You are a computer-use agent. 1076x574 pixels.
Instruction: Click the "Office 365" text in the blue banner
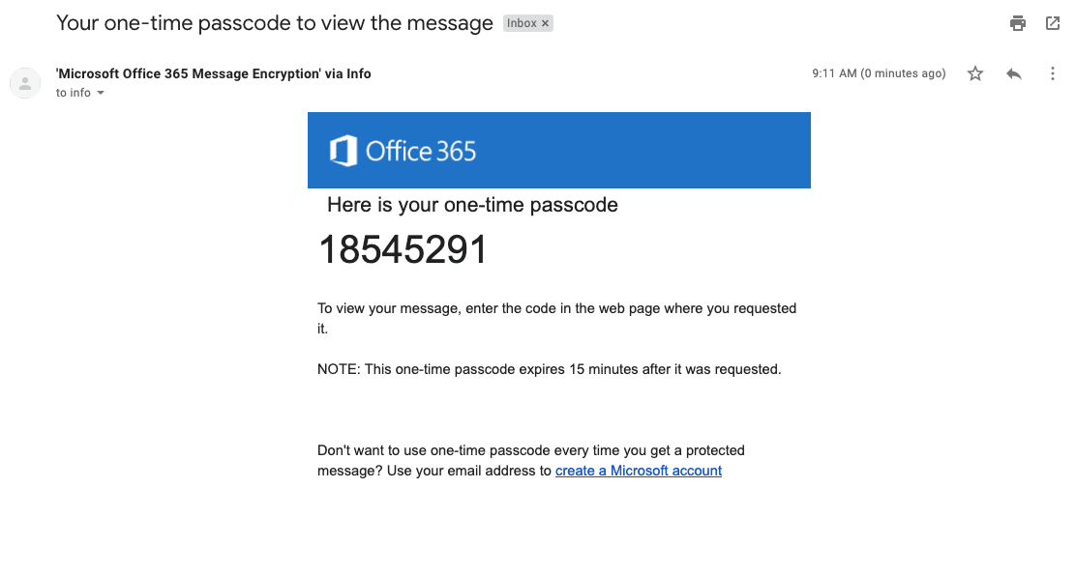421,151
